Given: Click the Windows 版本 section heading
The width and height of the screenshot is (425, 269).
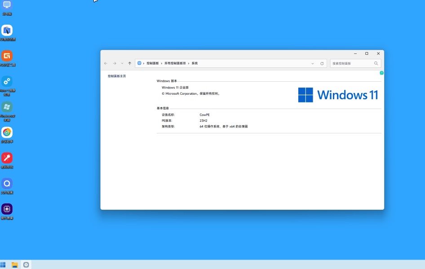Looking at the screenshot, I should 167,81.
